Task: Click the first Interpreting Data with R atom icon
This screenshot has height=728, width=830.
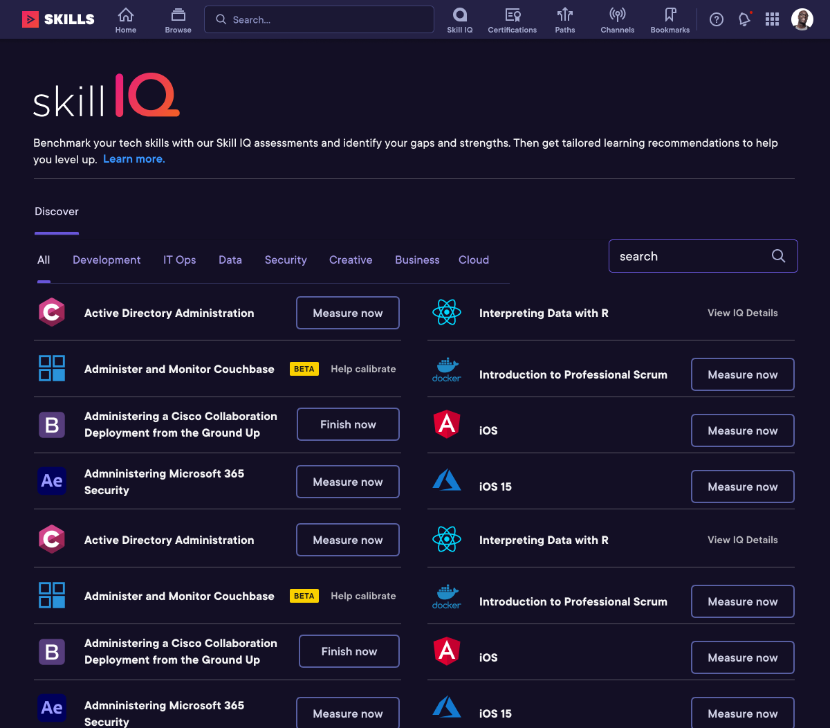Action: click(447, 313)
